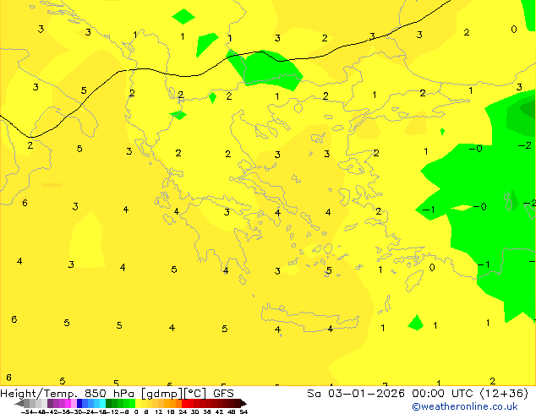Viewport: 536px width, 414px height.
Task: Click the island of Crete outline
Action: click(309, 319)
